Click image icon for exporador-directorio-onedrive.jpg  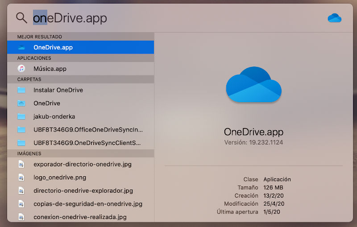pyautogui.click(x=21, y=164)
